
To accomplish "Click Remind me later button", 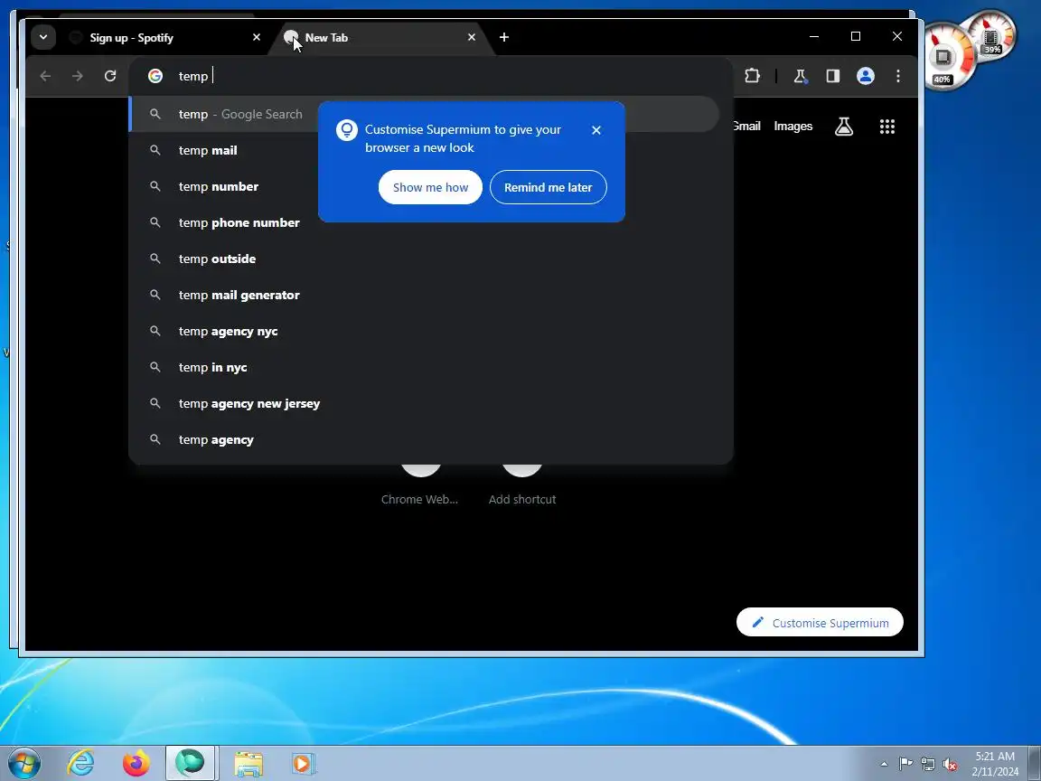I will 548,187.
